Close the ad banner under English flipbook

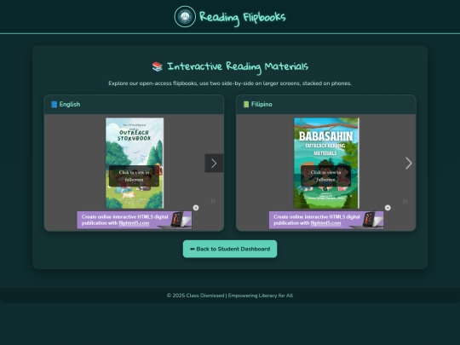(x=196, y=208)
